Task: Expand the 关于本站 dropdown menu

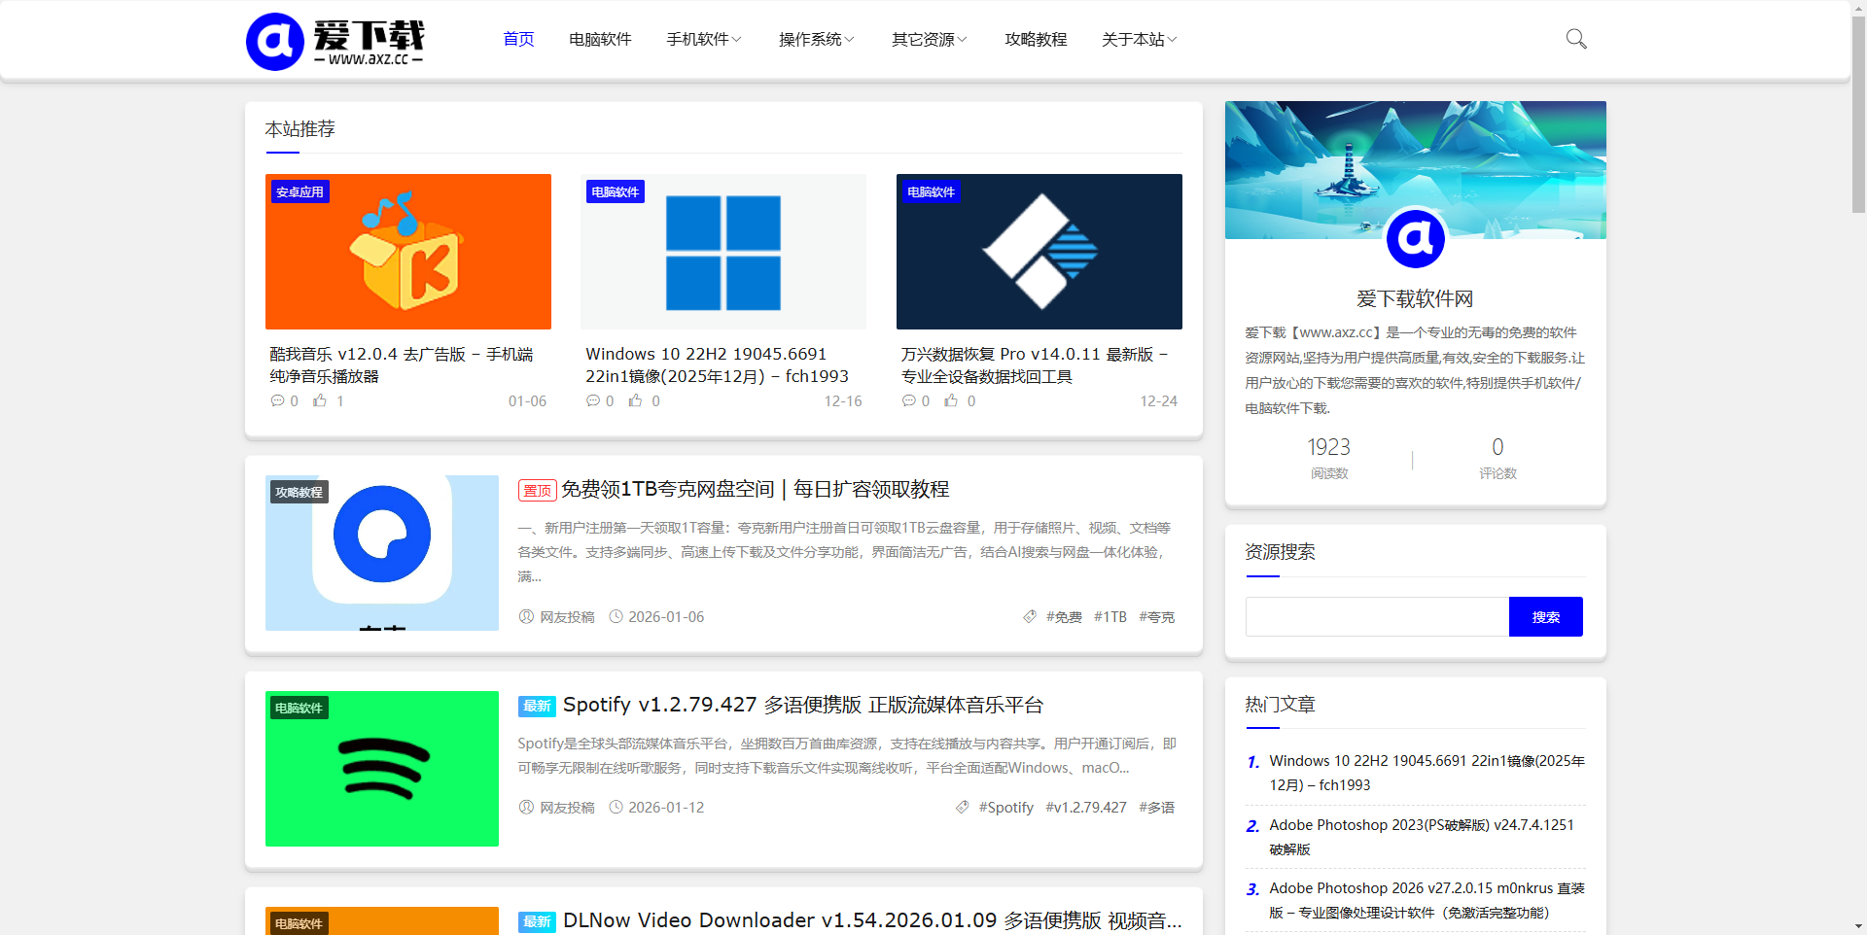Action: pos(1140,39)
